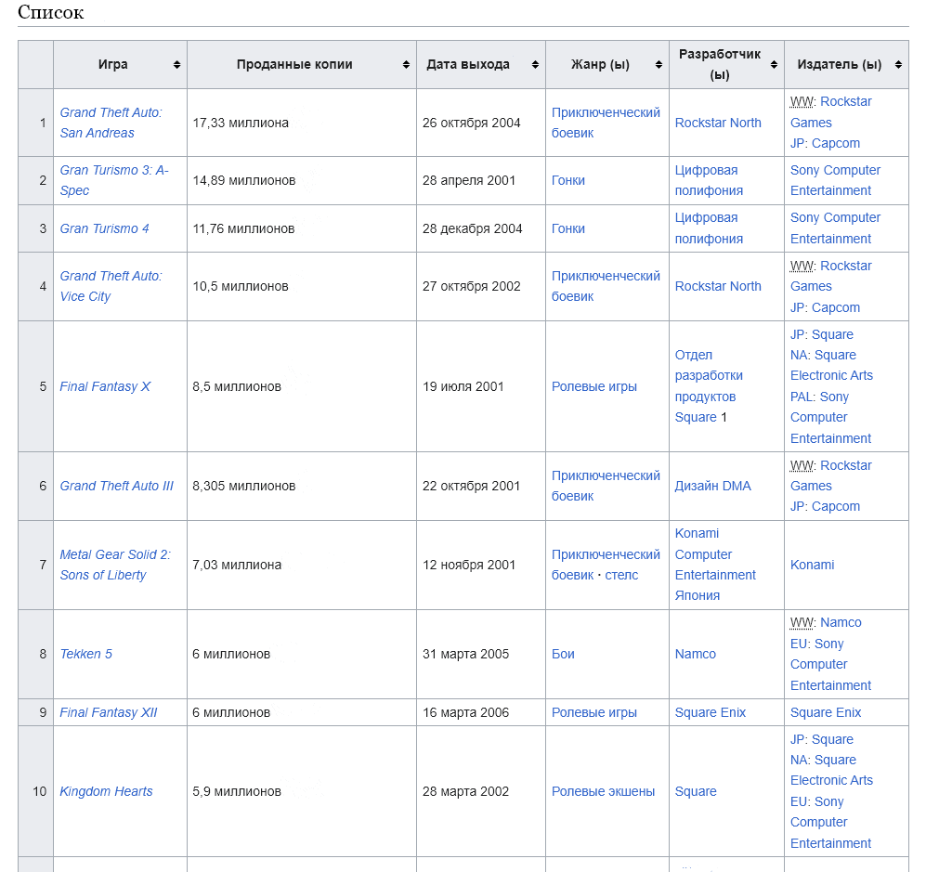Click Приключенческий боевик genre in Vice City row
Viewport: 926px width, 872px height.
[x=606, y=286]
